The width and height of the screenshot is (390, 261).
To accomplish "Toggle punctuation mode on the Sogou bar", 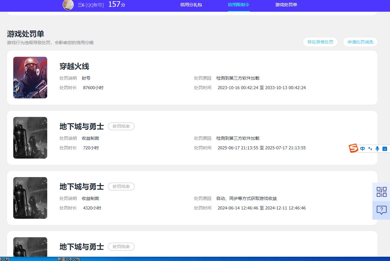I will [x=370, y=148].
